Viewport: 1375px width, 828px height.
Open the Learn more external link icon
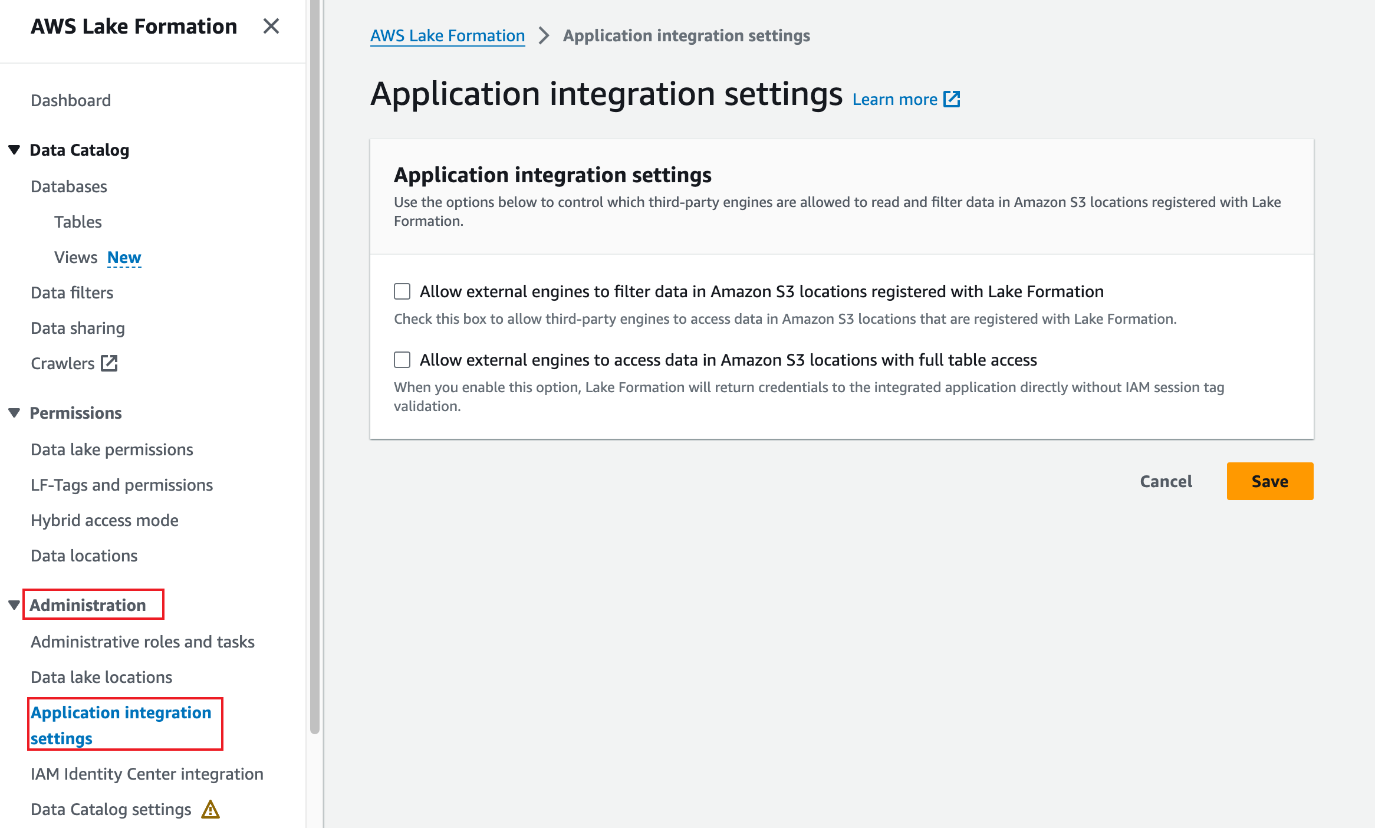[x=952, y=99]
